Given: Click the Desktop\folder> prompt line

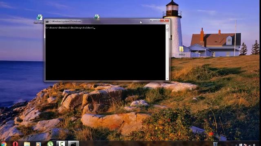Looking at the screenshot, I should (x=70, y=28).
